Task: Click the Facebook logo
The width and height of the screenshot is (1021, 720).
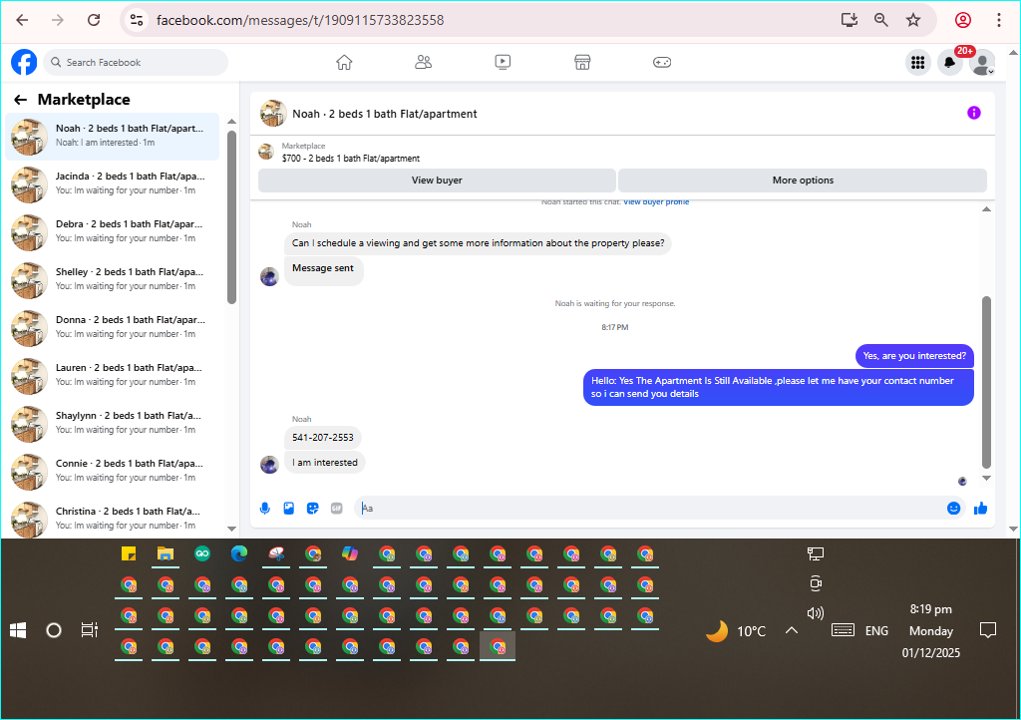Action: 24,63
